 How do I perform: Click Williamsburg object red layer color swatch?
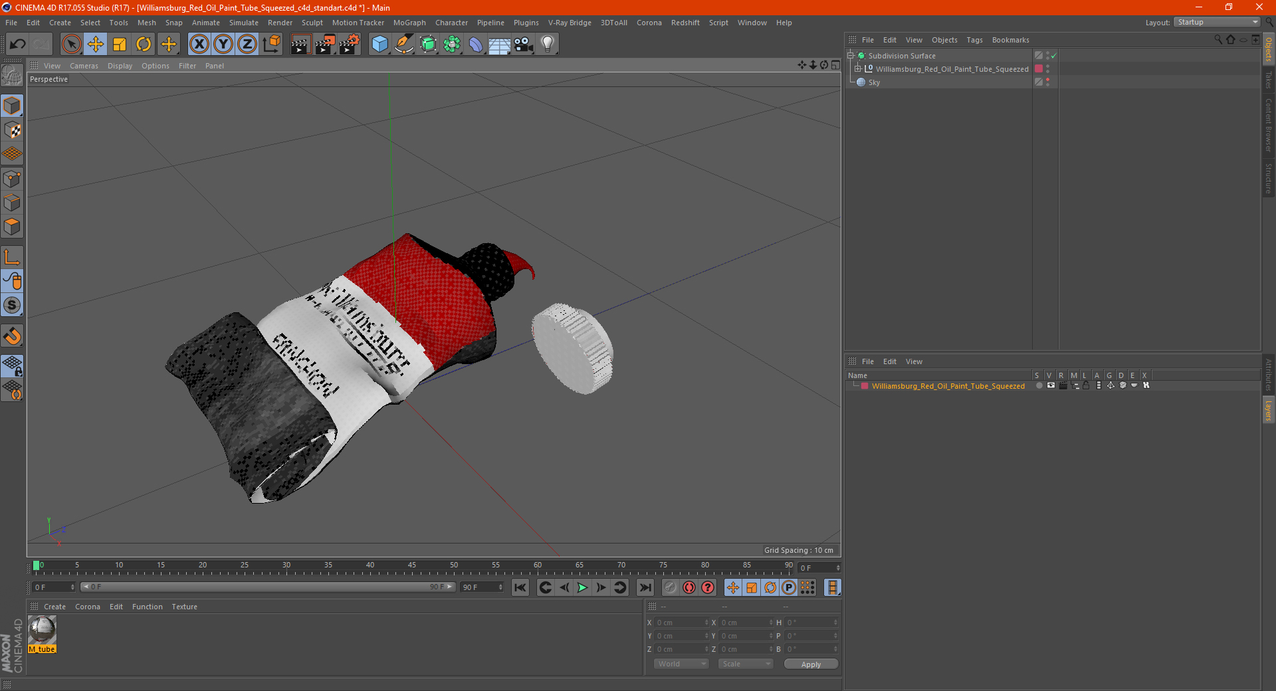(x=1039, y=69)
